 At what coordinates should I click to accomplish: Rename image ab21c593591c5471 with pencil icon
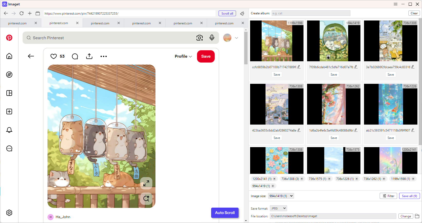pyautogui.click(x=413, y=130)
